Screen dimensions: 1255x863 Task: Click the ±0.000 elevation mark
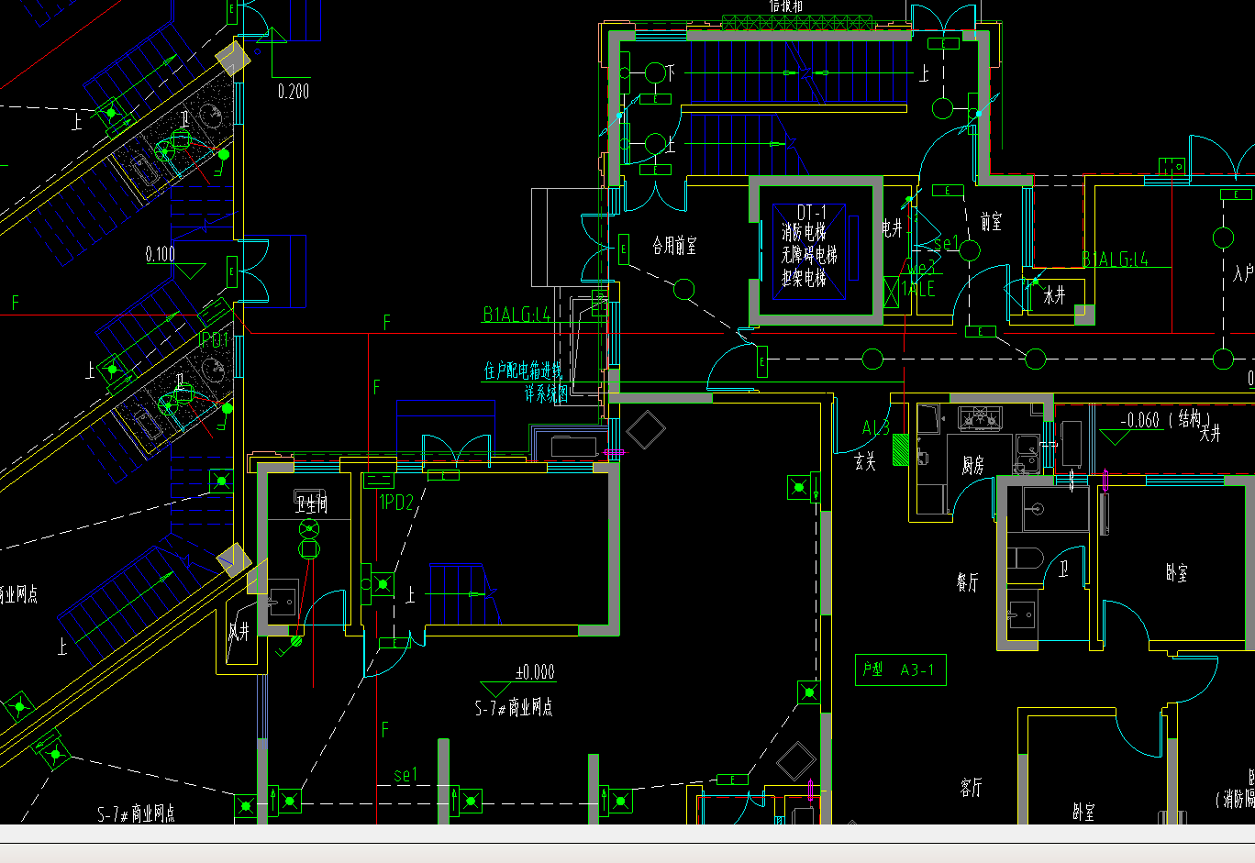click(x=535, y=672)
